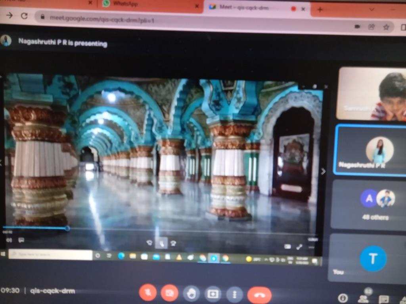
Task: Click the meeting code qis-cqck-drm
Action: (x=53, y=291)
